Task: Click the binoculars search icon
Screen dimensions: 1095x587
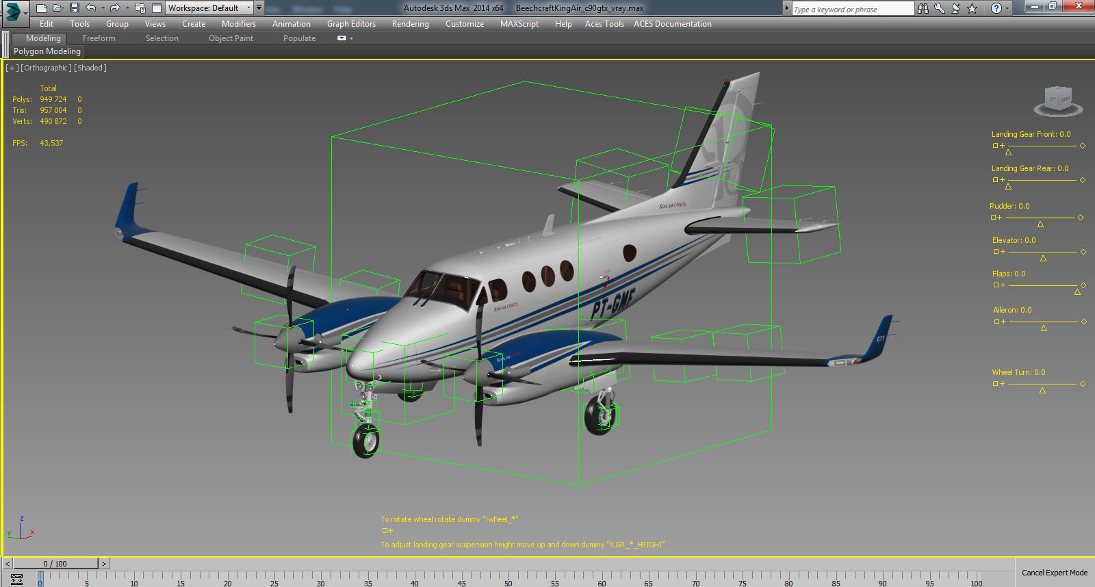Action: [923, 8]
